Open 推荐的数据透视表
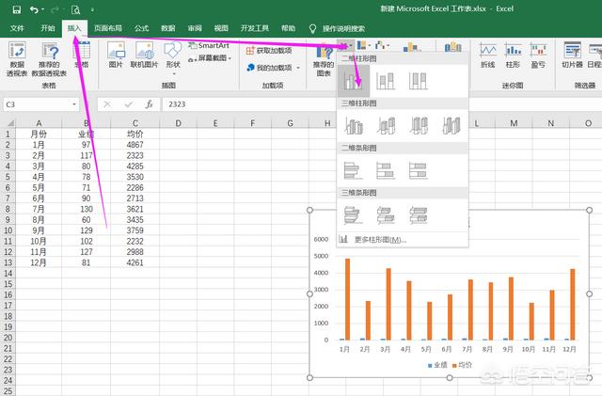602x396 pixels. pyautogui.click(x=49, y=59)
